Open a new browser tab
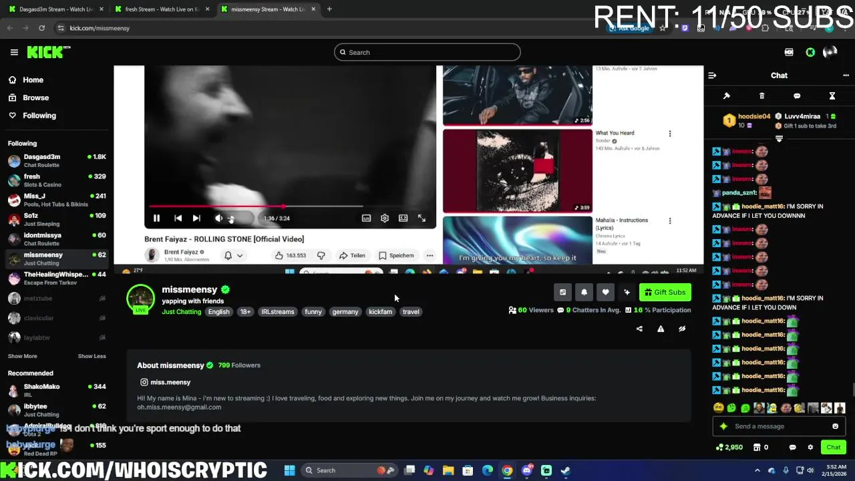The width and height of the screenshot is (855, 481). pos(329,9)
